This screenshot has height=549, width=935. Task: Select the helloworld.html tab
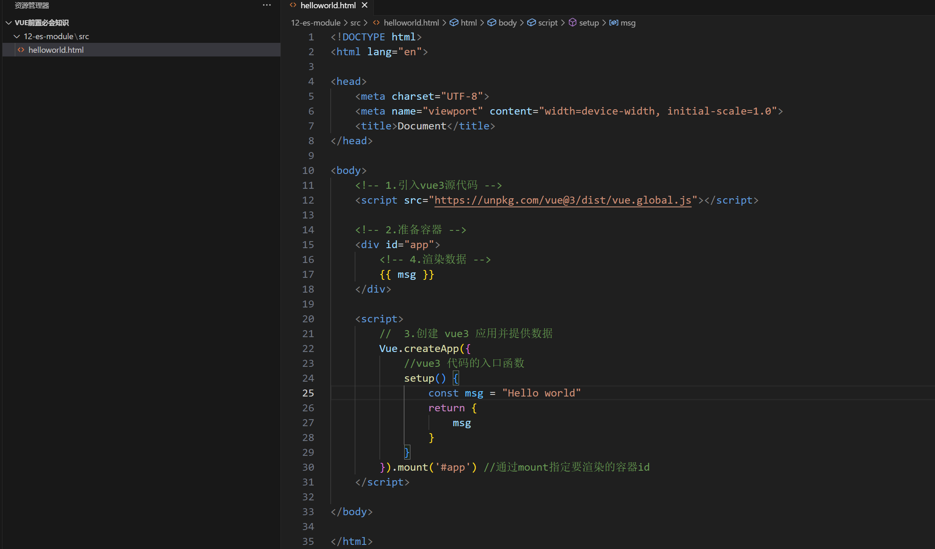(x=328, y=5)
